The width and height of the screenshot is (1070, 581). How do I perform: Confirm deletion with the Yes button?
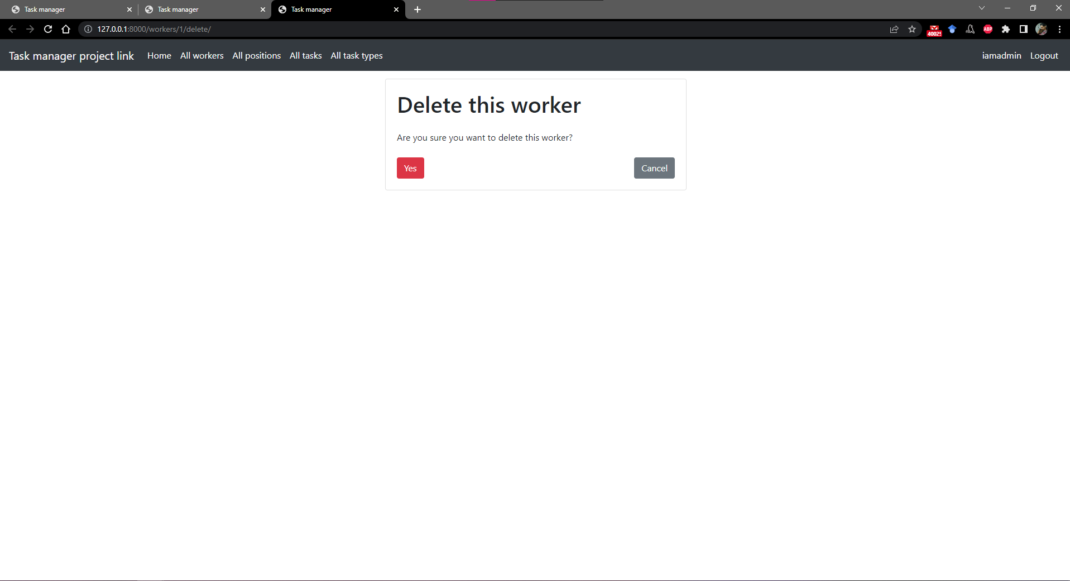click(410, 168)
